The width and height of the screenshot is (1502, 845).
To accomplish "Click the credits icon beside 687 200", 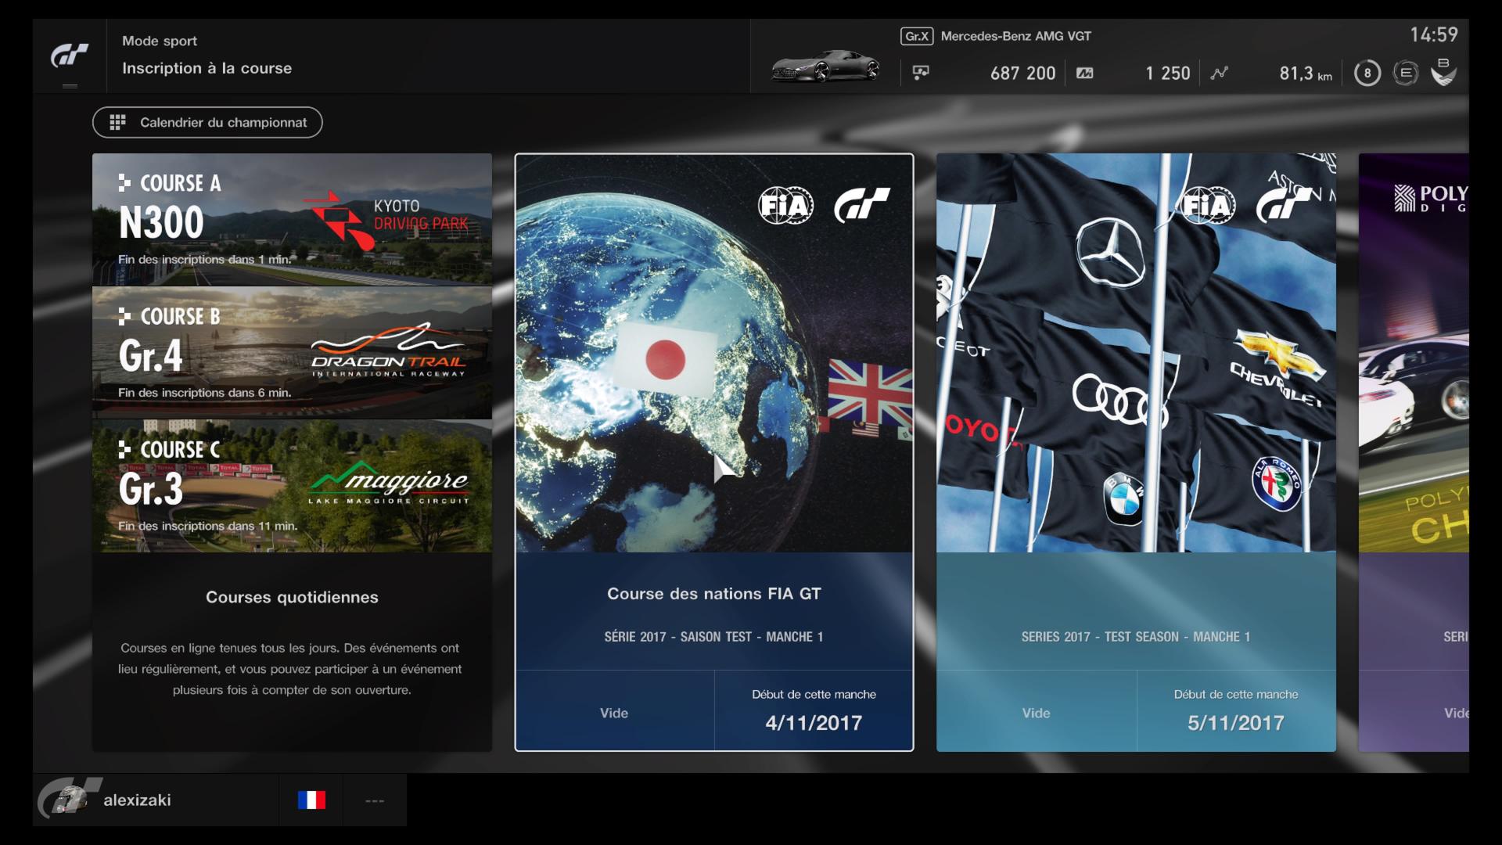I will [921, 73].
